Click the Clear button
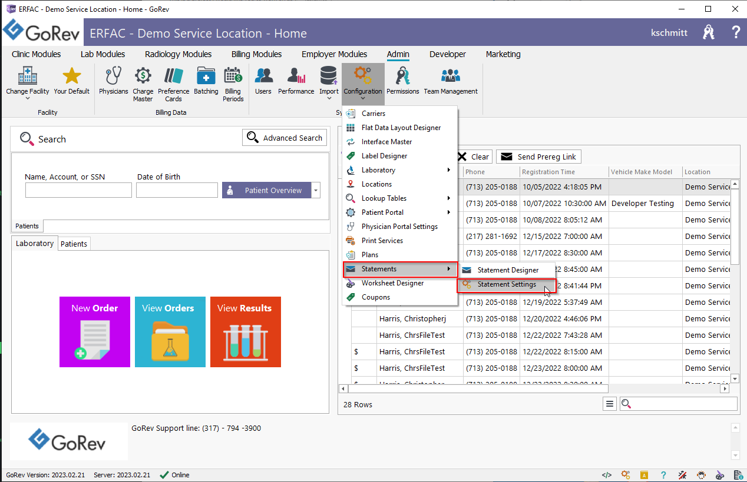Image resolution: width=747 pixels, height=482 pixels. click(474, 157)
